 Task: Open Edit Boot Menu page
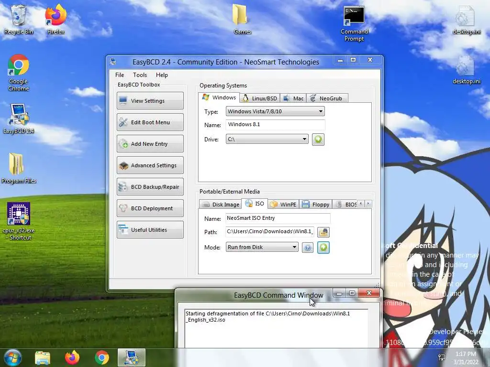click(150, 122)
